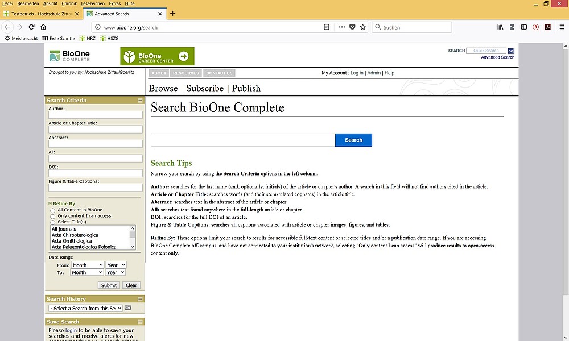Viewport: 569px width, 341px height.
Task: Open the Firefox hamburger menu
Action: pyautogui.click(x=562, y=27)
